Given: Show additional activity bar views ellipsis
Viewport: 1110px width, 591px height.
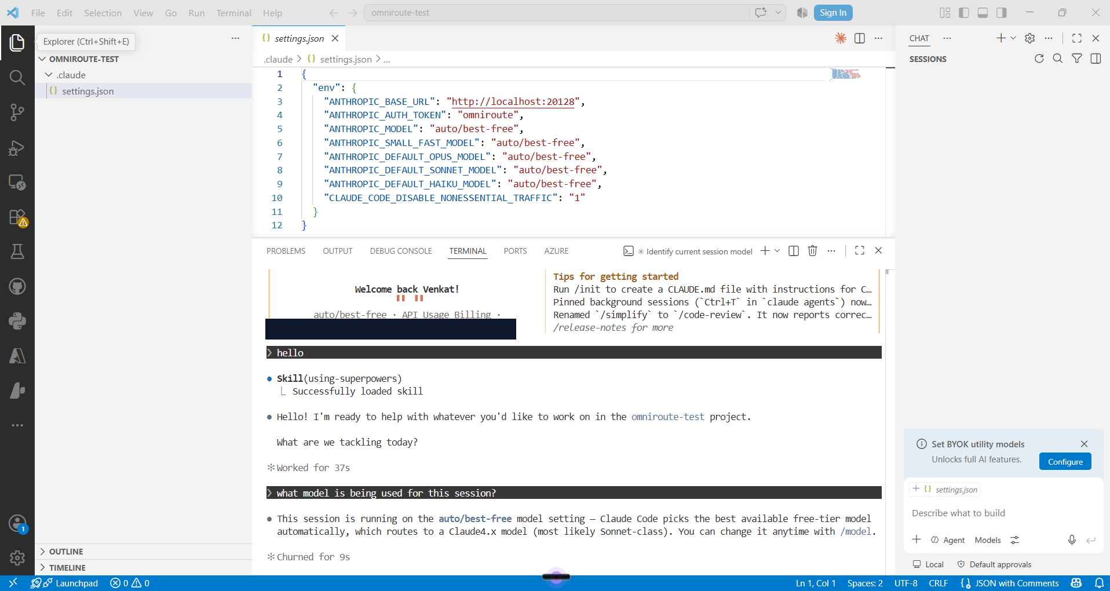Looking at the screenshot, I should (17, 425).
